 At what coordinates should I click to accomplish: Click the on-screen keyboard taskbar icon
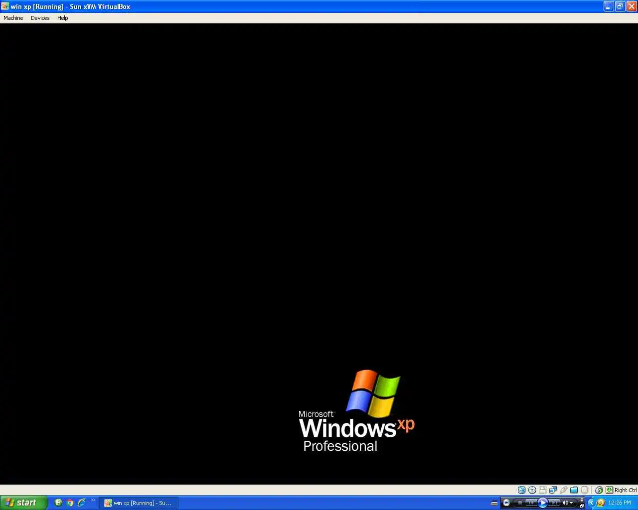494,503
